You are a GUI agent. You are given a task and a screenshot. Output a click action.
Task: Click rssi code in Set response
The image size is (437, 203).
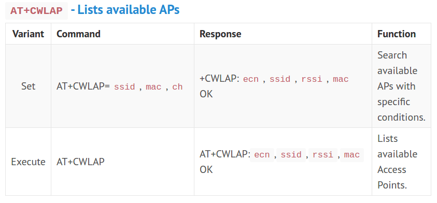pyautogui.click(x=312, y=79)
